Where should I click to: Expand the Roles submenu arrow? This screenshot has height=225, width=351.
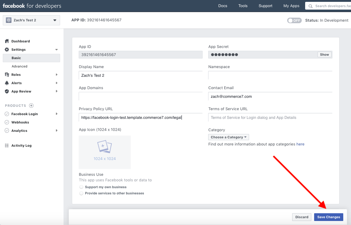pyautogui.click(x=57, y=75)
